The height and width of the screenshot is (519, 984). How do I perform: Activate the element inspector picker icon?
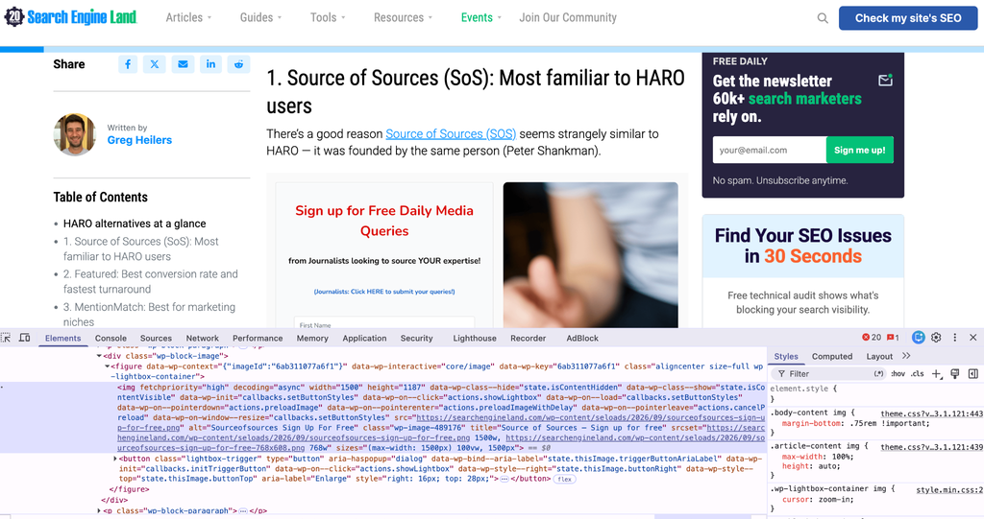(x=7, y=338)
